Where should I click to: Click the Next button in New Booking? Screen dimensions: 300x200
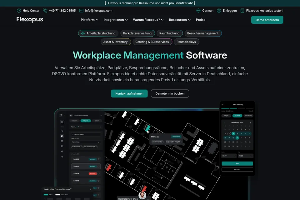click(x=237, y=163)
